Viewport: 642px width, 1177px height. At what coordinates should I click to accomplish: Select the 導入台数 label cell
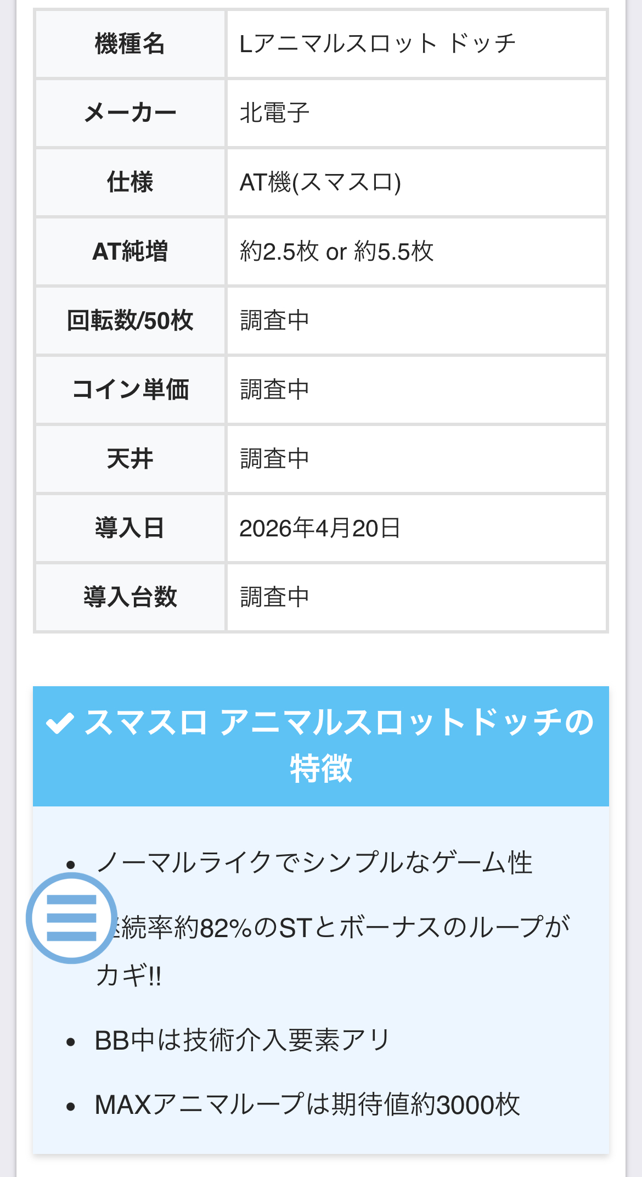[130, 597]
